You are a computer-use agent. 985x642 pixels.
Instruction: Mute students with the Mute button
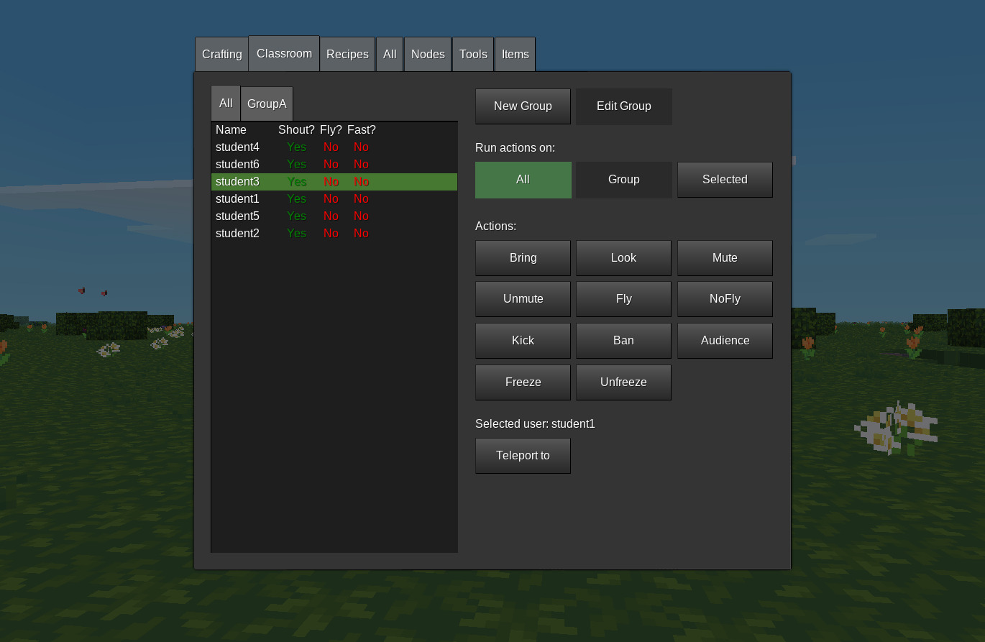725,258
